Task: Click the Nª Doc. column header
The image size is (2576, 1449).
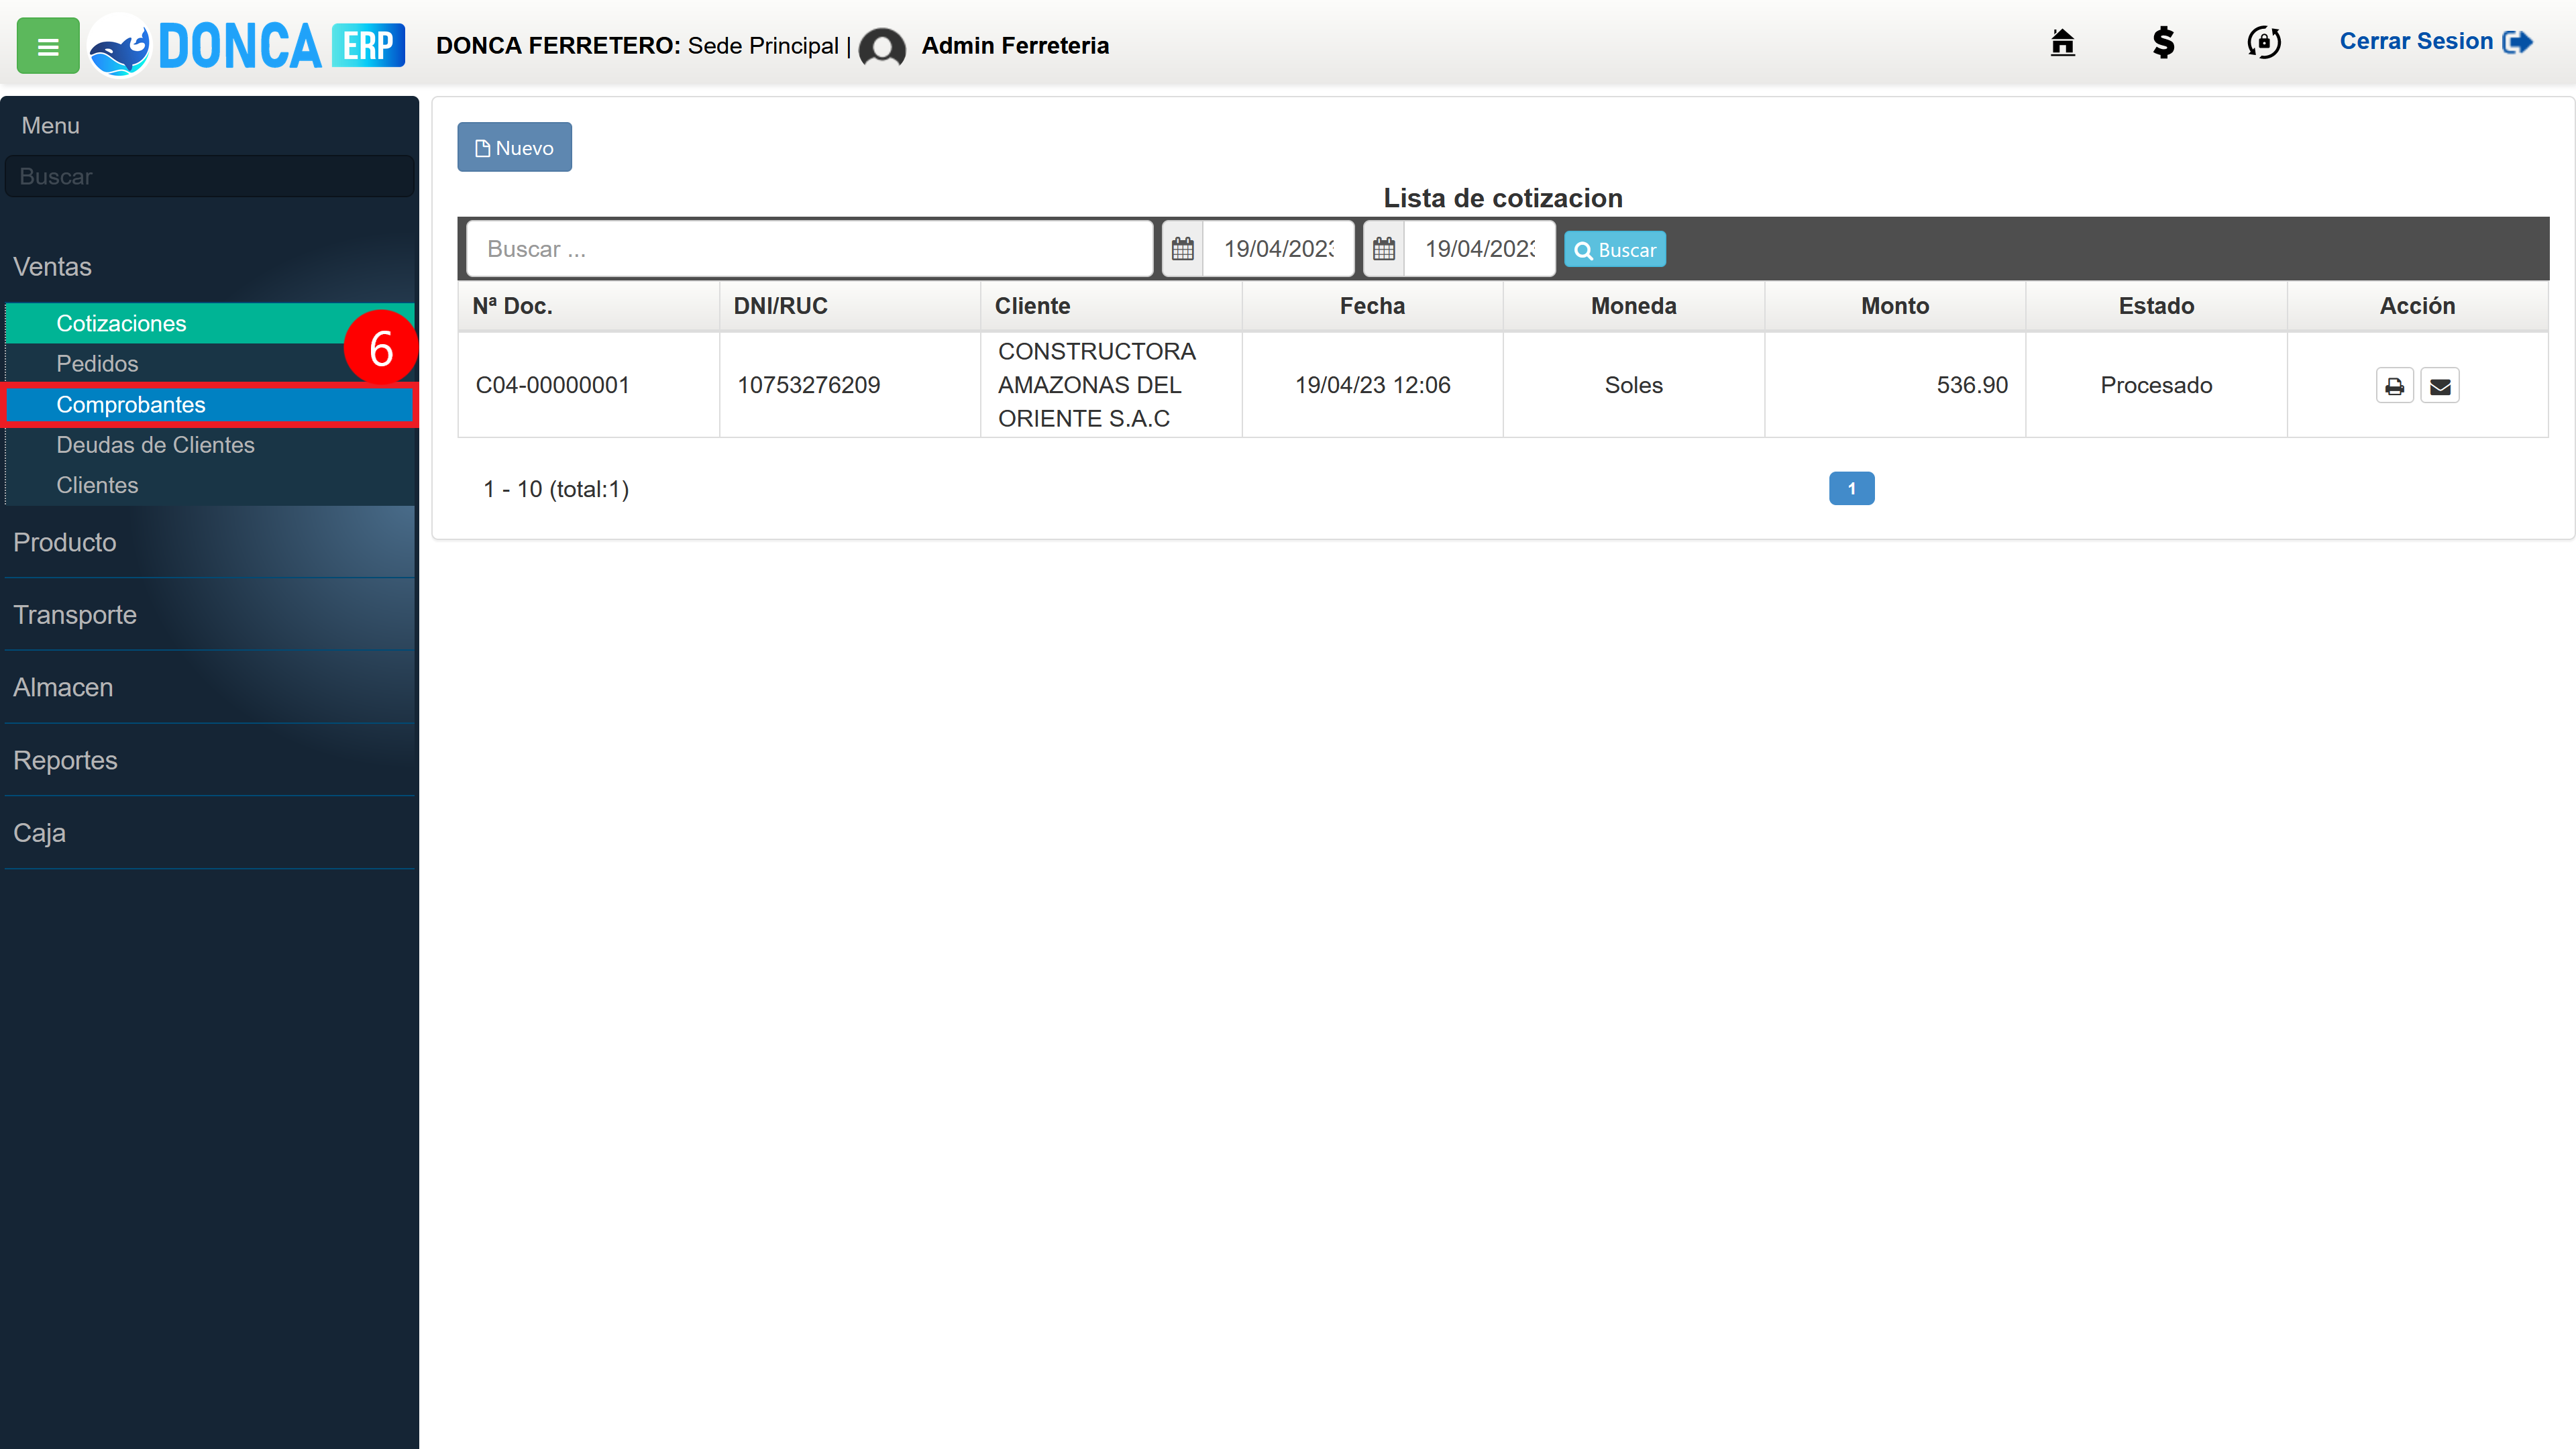Action: [588, 306]
